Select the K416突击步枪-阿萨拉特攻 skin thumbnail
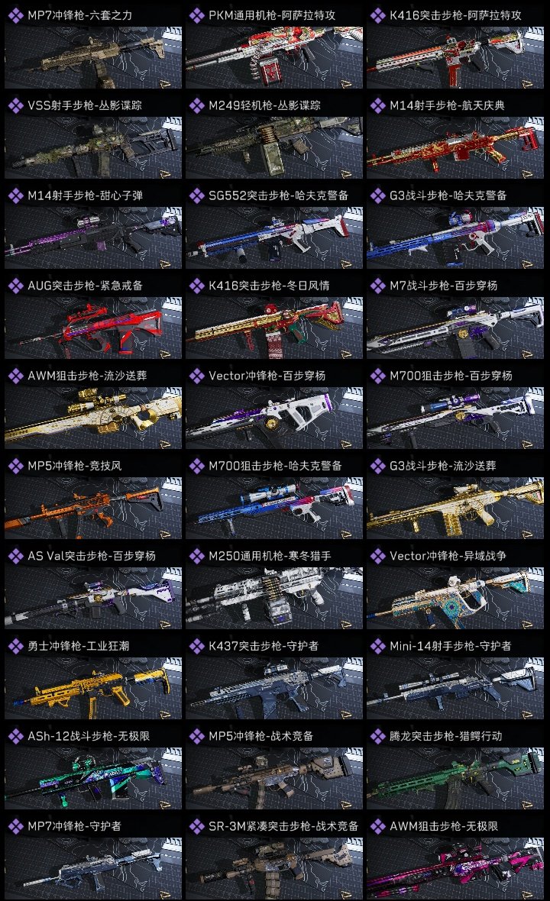This screenshot has width=550, height=901. tap(455, 57)
